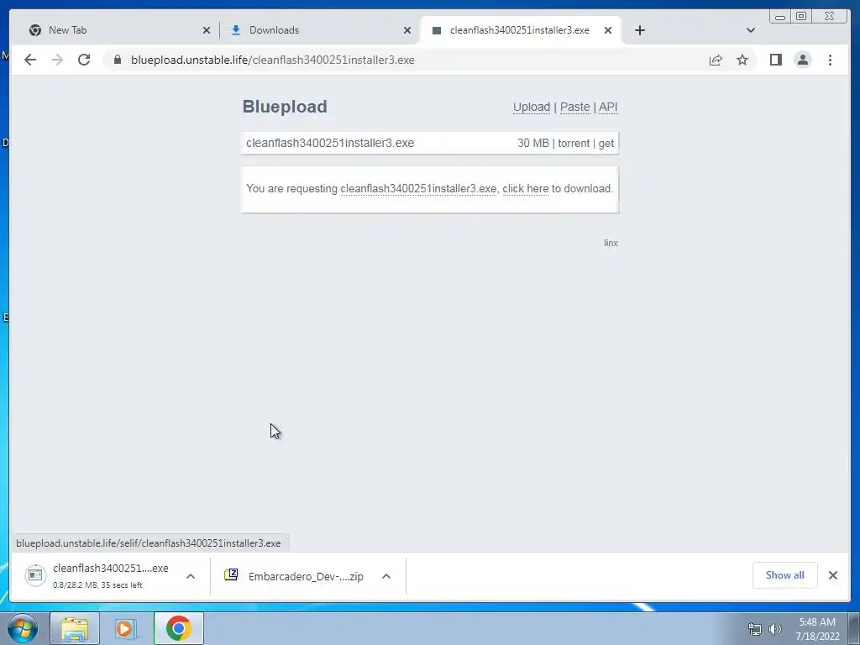Screen dimensions: 860x645
Task: Open Windows Explorer from taskbar
Action: (75, 628)
